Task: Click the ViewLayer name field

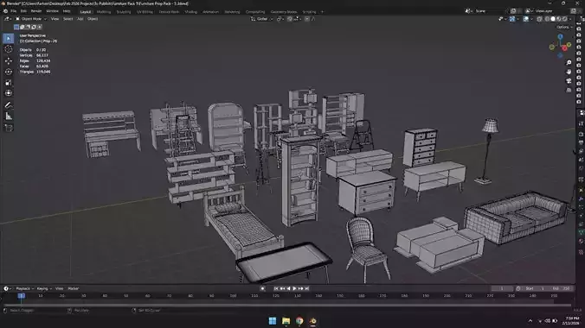Action: tap(550, 11)
